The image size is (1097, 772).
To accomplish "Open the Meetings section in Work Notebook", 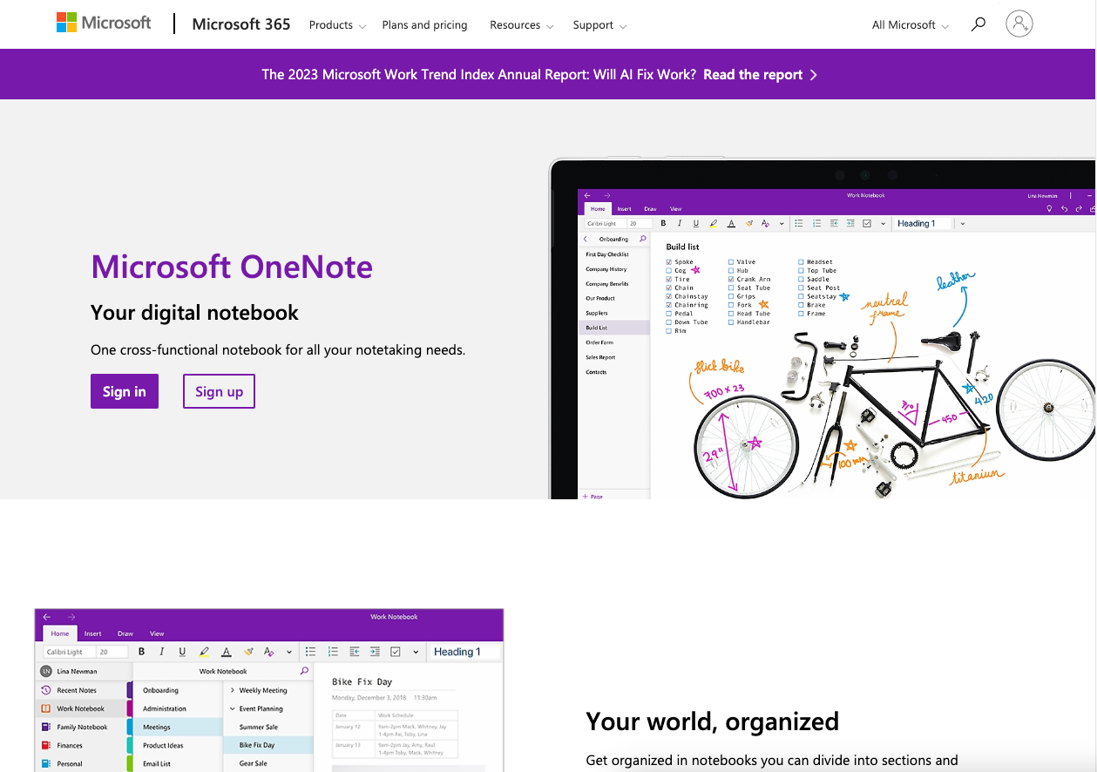I will (179, 727).
